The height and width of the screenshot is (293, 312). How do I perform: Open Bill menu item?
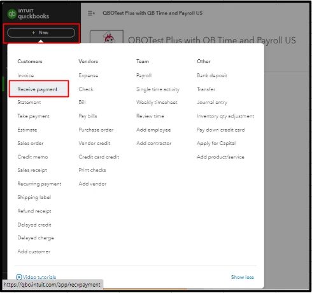tap(82, 102)
